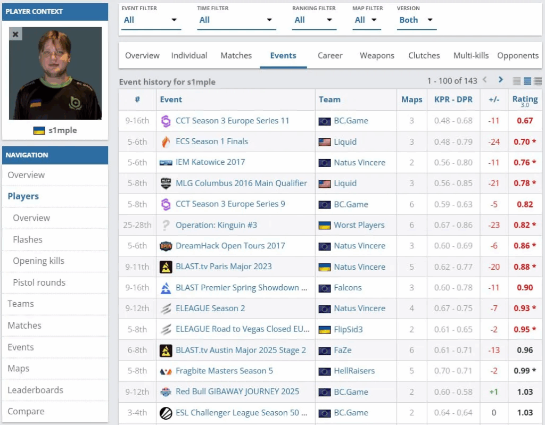Select the medium row density view
This screenshot has height=425, width=545.
coord(527,81)
